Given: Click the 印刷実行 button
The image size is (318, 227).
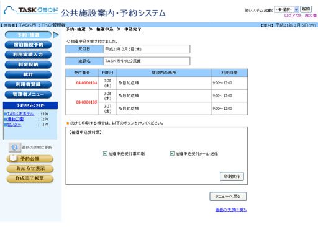Looking at the screenshot, I should (232, 176).
